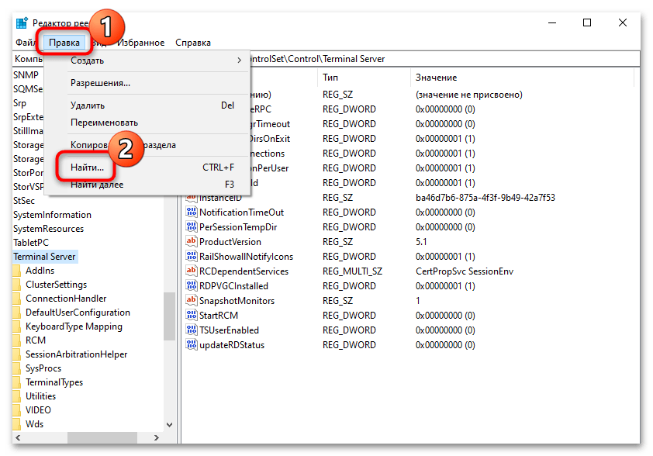Select the SystemInformation tree key
Screen dimensions: 653x456
pos(52,215)
